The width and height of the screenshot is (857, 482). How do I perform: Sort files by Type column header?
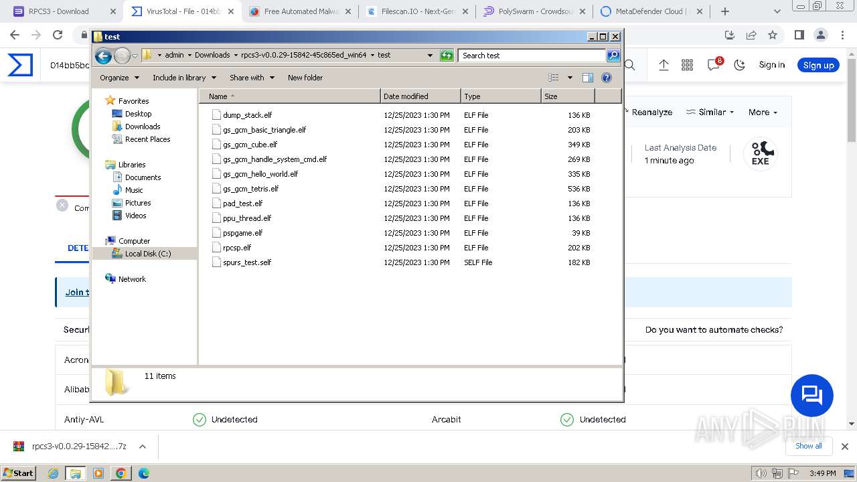[501, 96]
